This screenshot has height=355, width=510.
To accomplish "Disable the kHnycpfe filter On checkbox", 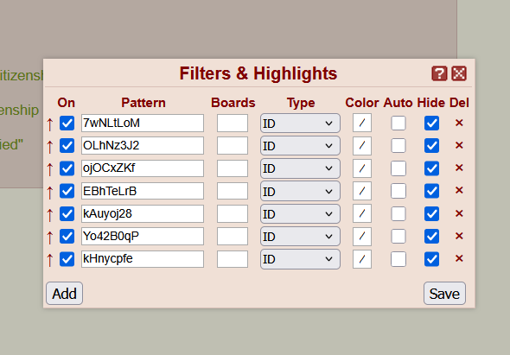I will click(67, 259).
